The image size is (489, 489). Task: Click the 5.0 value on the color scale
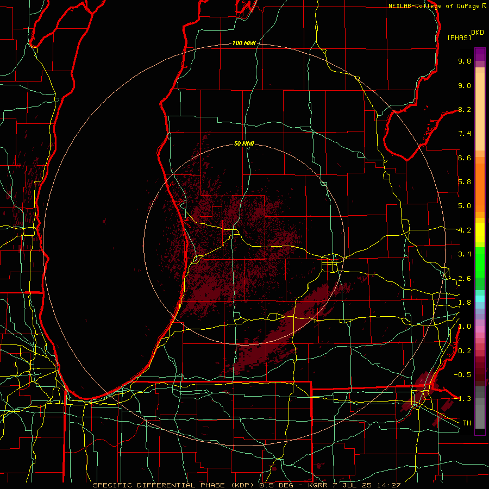[465, 206]
